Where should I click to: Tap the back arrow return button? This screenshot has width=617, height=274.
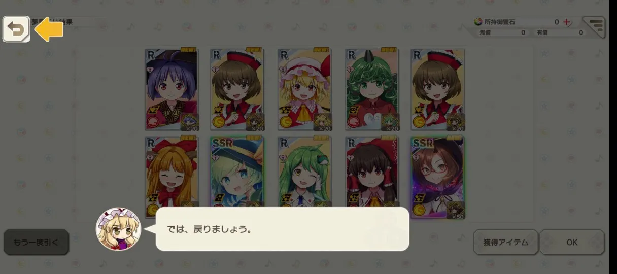pyautogui.click(x=16, y=29)
